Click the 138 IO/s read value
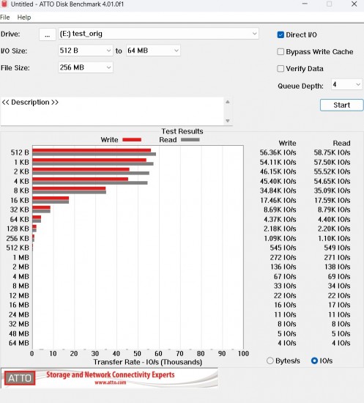The image size is (364, 403). tap(337, 267)
